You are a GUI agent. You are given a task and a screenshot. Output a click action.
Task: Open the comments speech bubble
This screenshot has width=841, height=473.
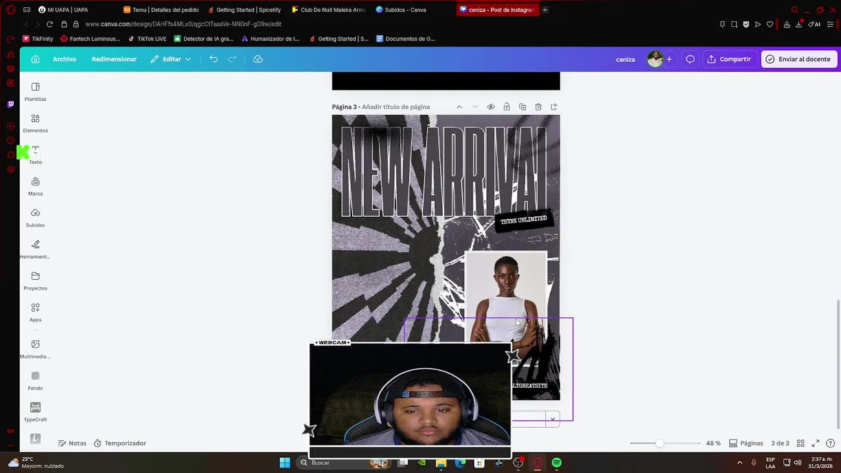point(691,59)
